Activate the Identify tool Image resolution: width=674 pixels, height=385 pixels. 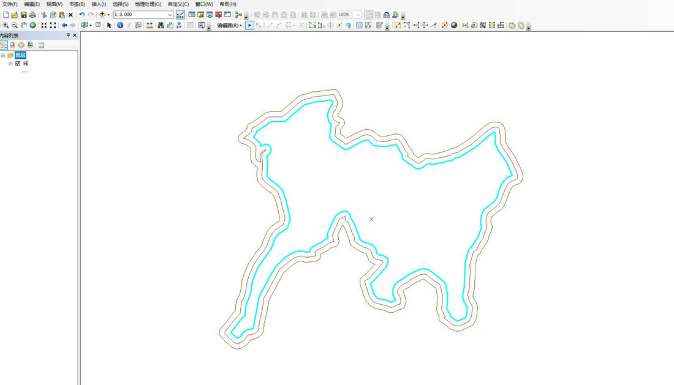tap(120, 25)
